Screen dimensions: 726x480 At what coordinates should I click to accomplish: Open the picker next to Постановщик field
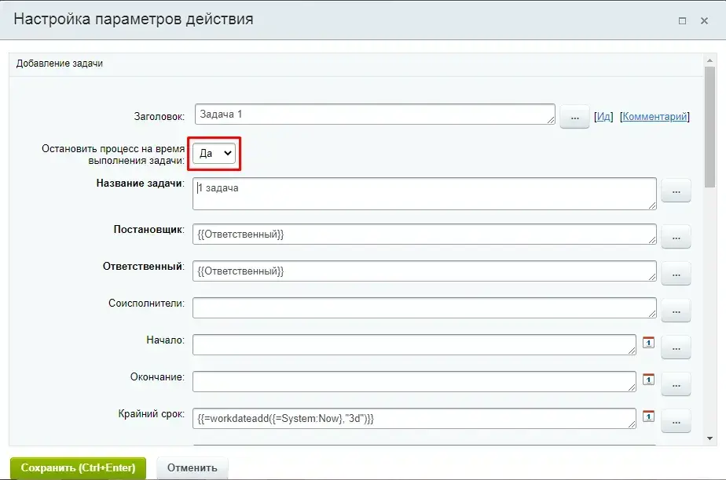pyautogui.click(x=676, y=236)
